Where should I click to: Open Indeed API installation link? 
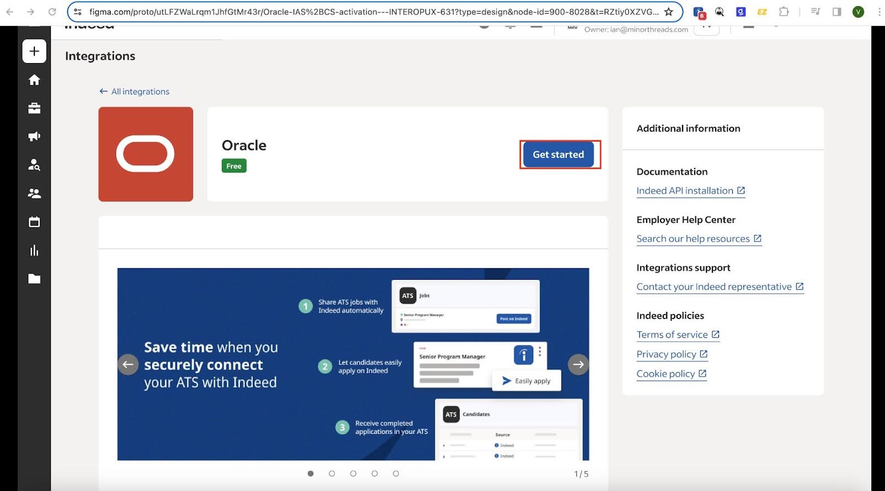click(690, 191)
